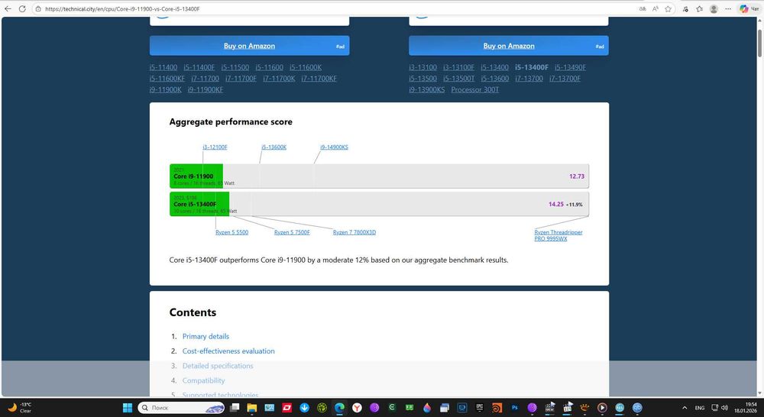Open i5-13600K chart marker link
This screenshot has width=764, height=417.
(274, 147)
